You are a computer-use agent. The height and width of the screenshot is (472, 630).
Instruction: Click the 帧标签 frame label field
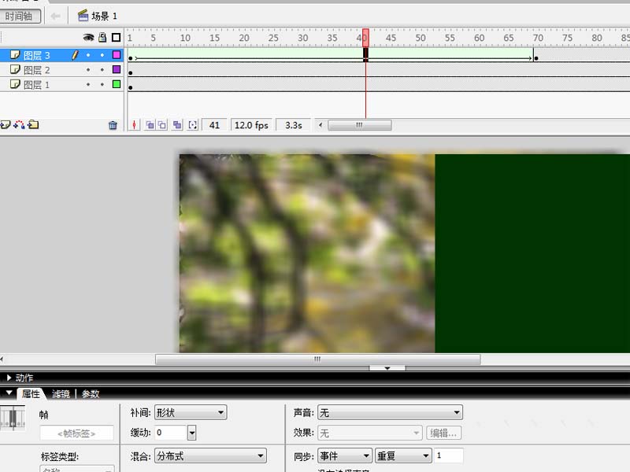(x=76, y=433)
